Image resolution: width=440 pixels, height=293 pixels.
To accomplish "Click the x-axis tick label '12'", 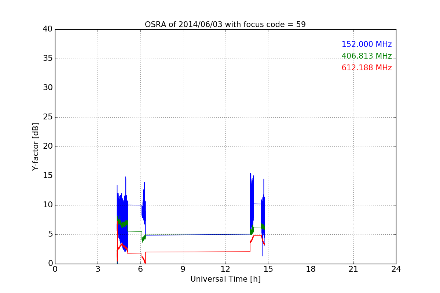I will click(225, 269).
